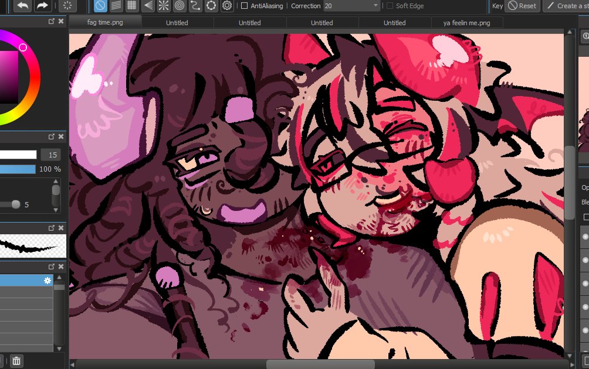Click the dotted spinner icon beside Redo
This screenshot has width=589, height=369.
[x=67, y=6]
